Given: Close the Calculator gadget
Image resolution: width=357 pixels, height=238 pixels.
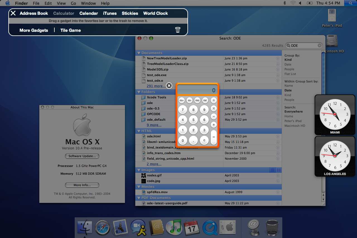Looking at the screenshot, I should [x=169, y=86].
